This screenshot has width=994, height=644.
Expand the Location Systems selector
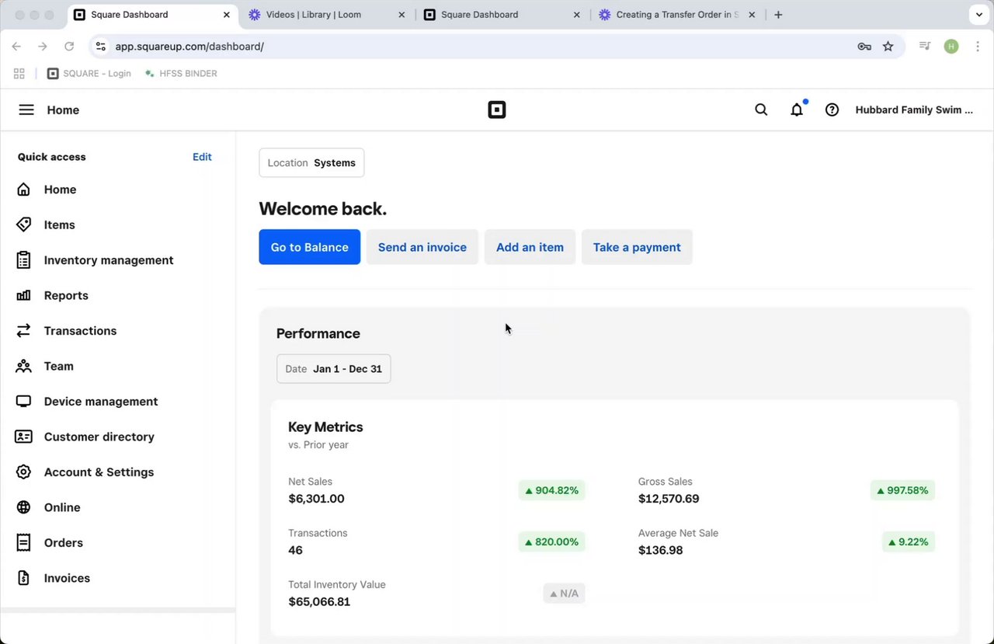click(x=311, y=163)
